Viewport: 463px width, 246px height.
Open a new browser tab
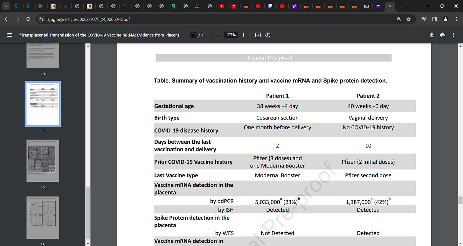tap(401, 6)
